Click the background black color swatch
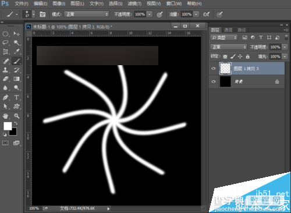The height and width of the screenshot is (213, 291). point(14,132)
